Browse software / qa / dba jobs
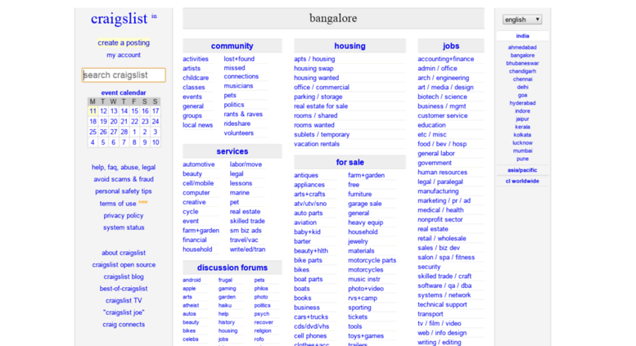Screen dimensions: 636x346 (444, 285)
